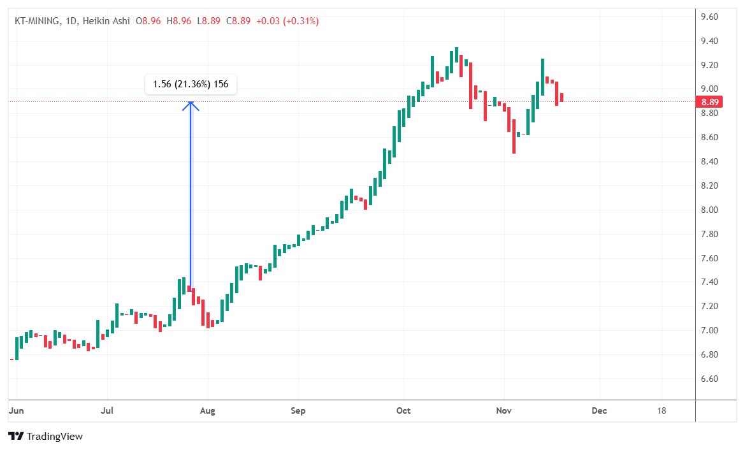The height and width of the screenshot is (450, 745).
Task: Select the Jun marker on time axis
Action: (x=15, y=410)
